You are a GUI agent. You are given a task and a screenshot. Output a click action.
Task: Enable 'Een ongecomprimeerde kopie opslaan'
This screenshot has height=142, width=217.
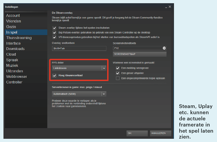tap(118, 78)
